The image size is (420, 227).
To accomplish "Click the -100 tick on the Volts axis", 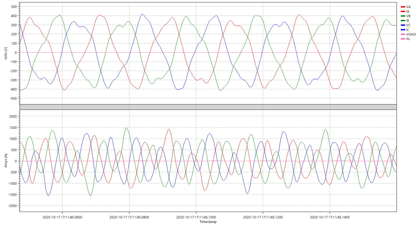I will (x=14, y=62).
